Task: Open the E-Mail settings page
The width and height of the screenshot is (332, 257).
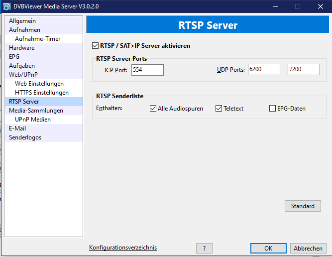Action: coord(44,128)
